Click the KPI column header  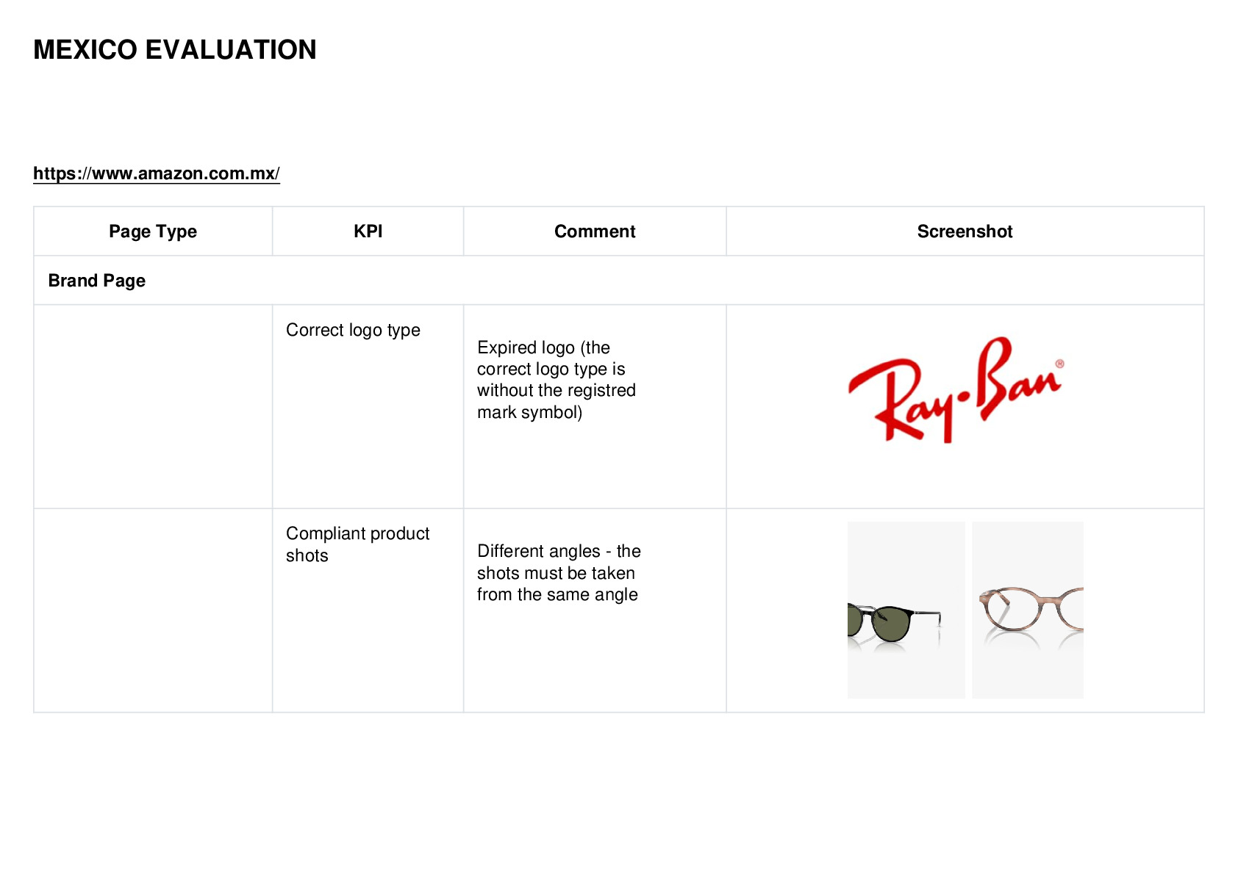tap(368, 231)
